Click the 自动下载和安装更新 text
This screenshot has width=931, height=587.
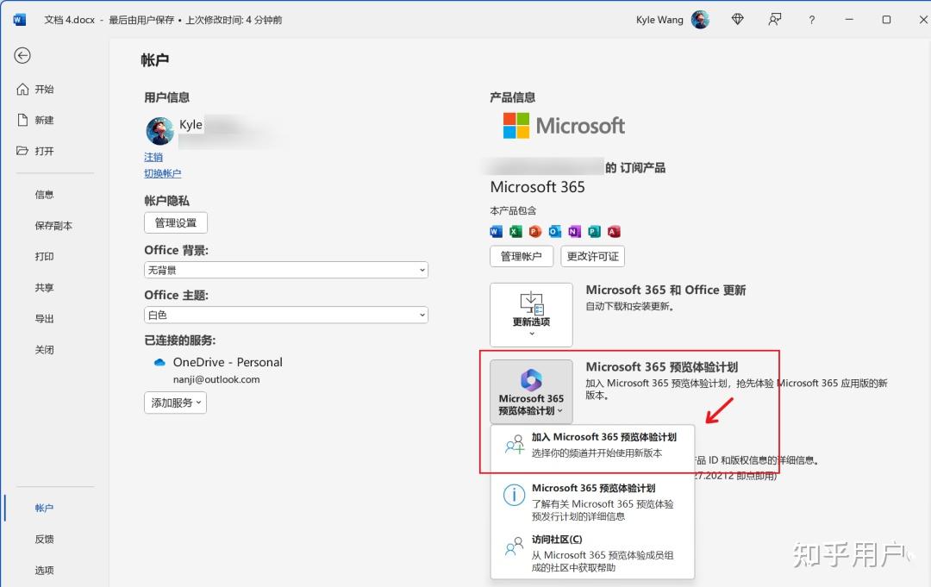pos(629,306)
